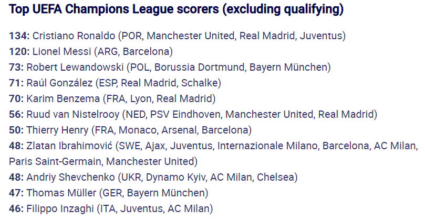The image size is (425, 221).
Task: Click the 70 goals number
Action: pos(16,98)
